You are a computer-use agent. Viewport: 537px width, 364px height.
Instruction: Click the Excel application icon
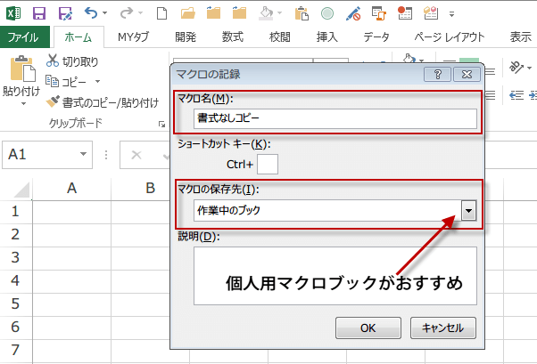pos(13,13)
